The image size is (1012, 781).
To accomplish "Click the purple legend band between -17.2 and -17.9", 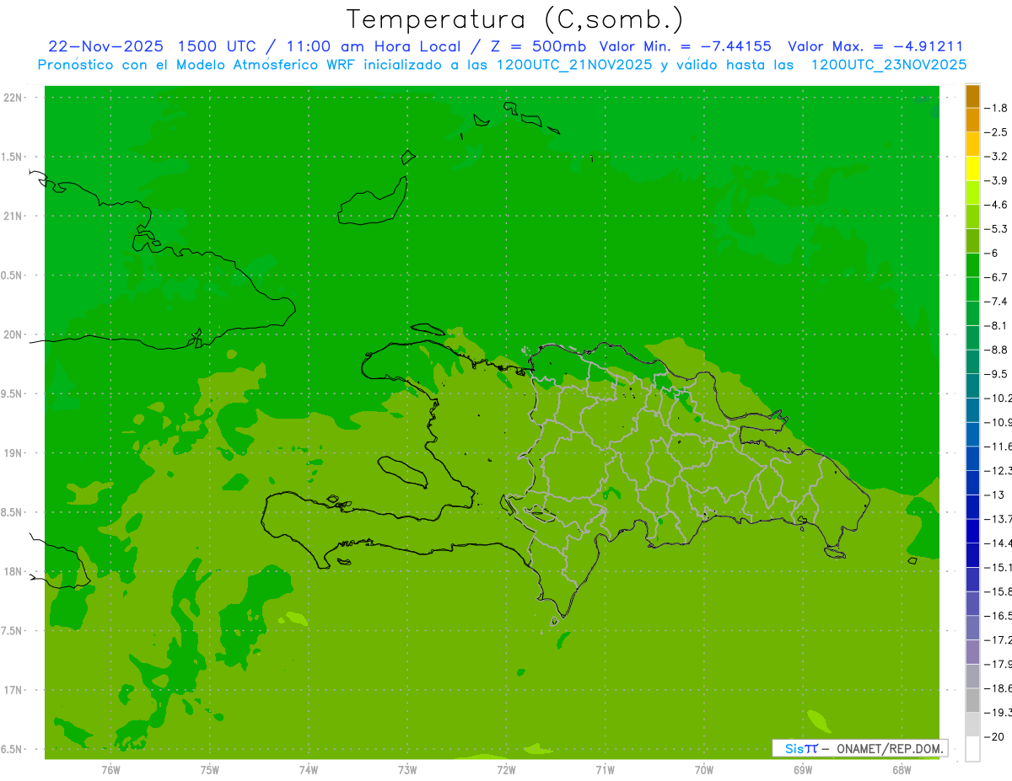I will (972, 651).
